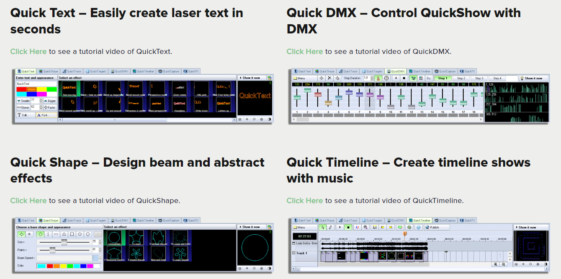Viewport: 561px width, 279px height.
Task: Click the Faster button in QuickText panel
Action: pyautogui.click(x=50, y=107)
